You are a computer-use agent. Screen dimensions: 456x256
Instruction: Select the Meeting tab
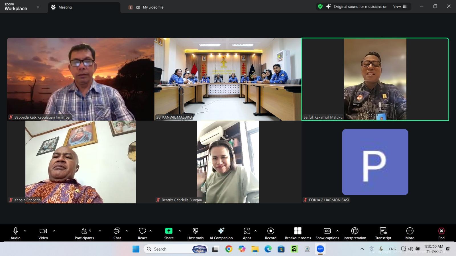tap(65, 7)
